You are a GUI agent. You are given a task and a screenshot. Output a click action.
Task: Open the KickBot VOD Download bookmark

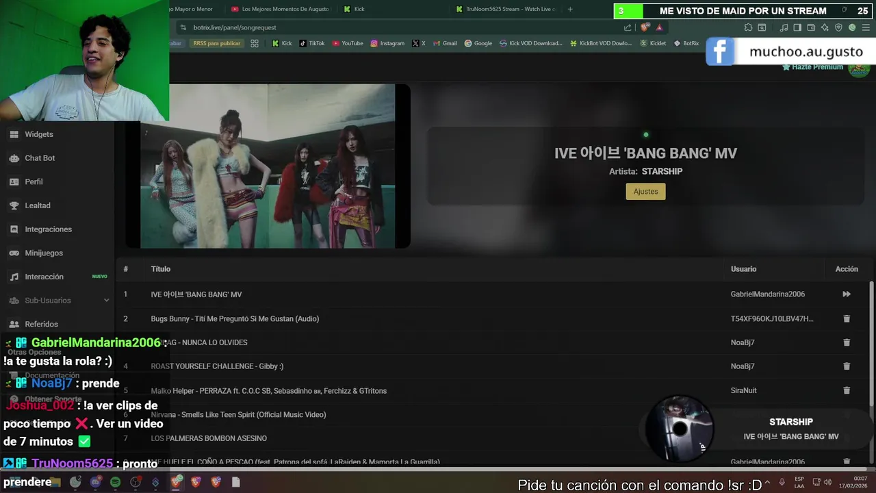pyautogui.click(x=601, y=43)
